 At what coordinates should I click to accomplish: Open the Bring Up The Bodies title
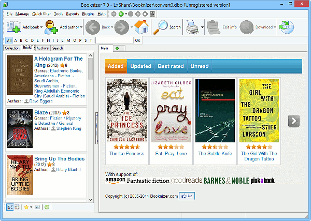click(x=60, y=158)
